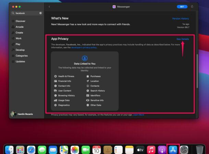209x154 pixels.
Task: Click the Search History icon
Action: (x=88, y=90)
